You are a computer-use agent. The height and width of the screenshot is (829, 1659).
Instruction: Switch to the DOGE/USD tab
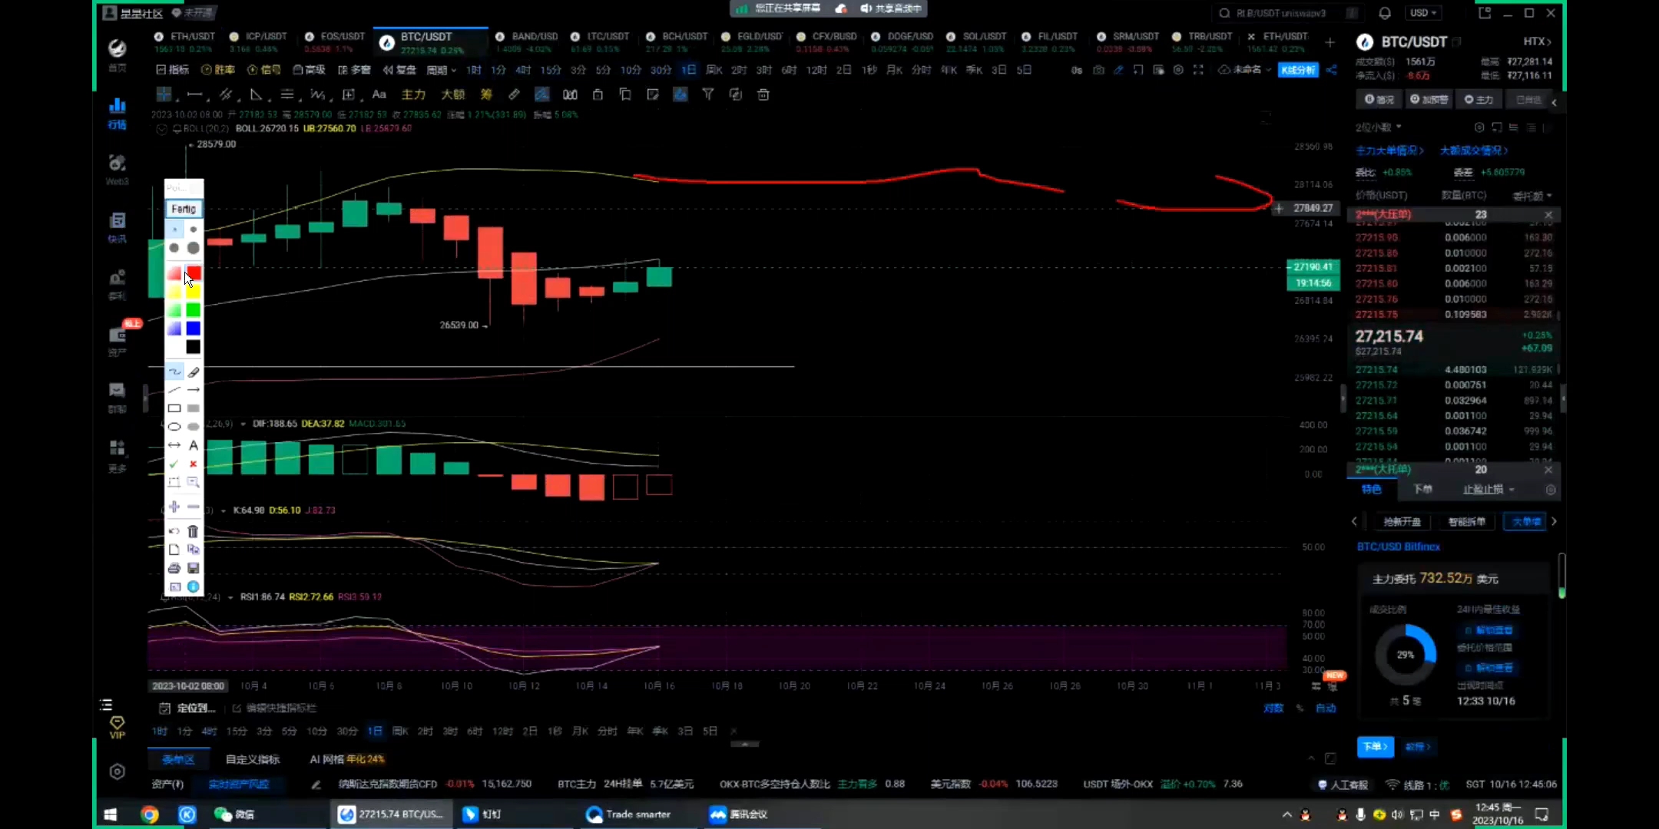(902, 41)
